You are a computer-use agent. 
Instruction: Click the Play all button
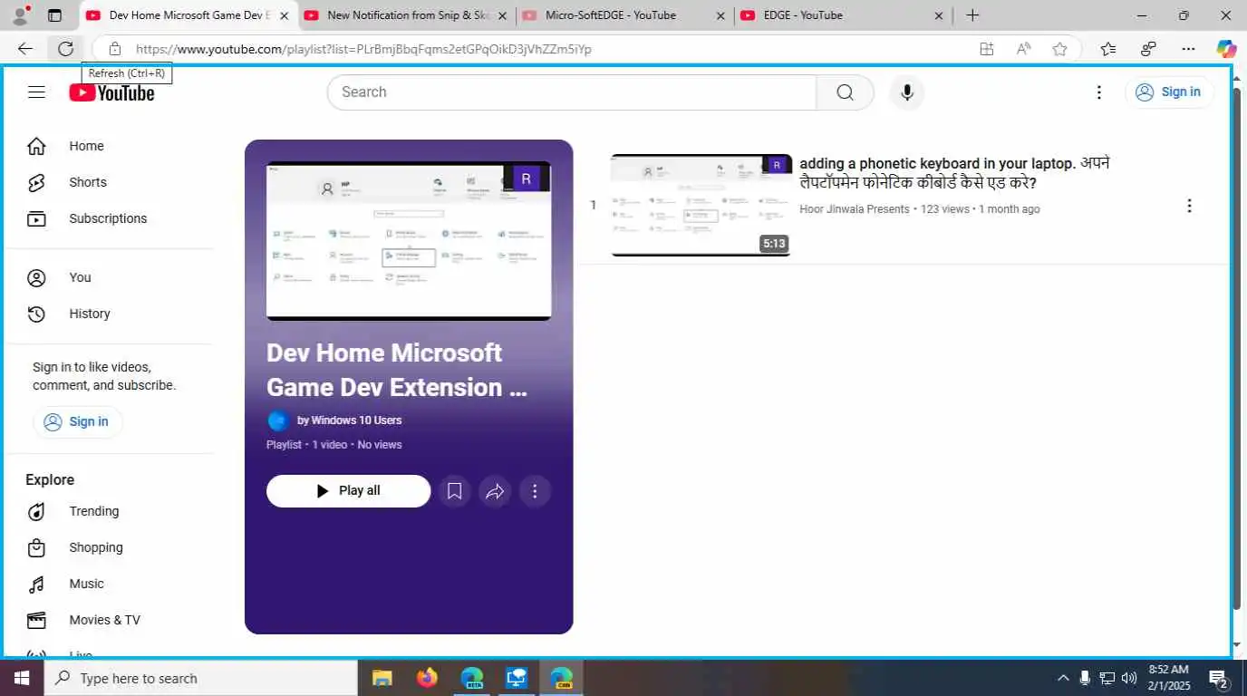[x=348, y=490]
